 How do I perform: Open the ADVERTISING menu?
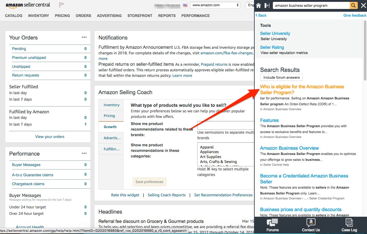[x=109, y=16]
